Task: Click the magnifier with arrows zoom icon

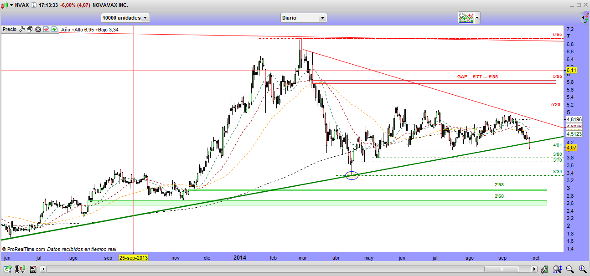Action: (x=557, y=269)
